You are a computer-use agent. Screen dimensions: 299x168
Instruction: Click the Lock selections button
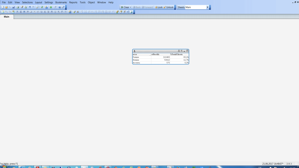coord(159,7)
